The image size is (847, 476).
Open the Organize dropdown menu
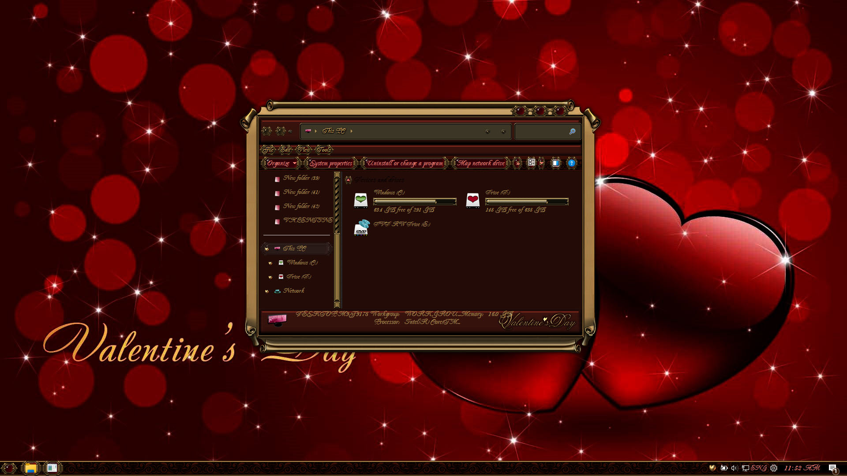(x=281, y=163)
